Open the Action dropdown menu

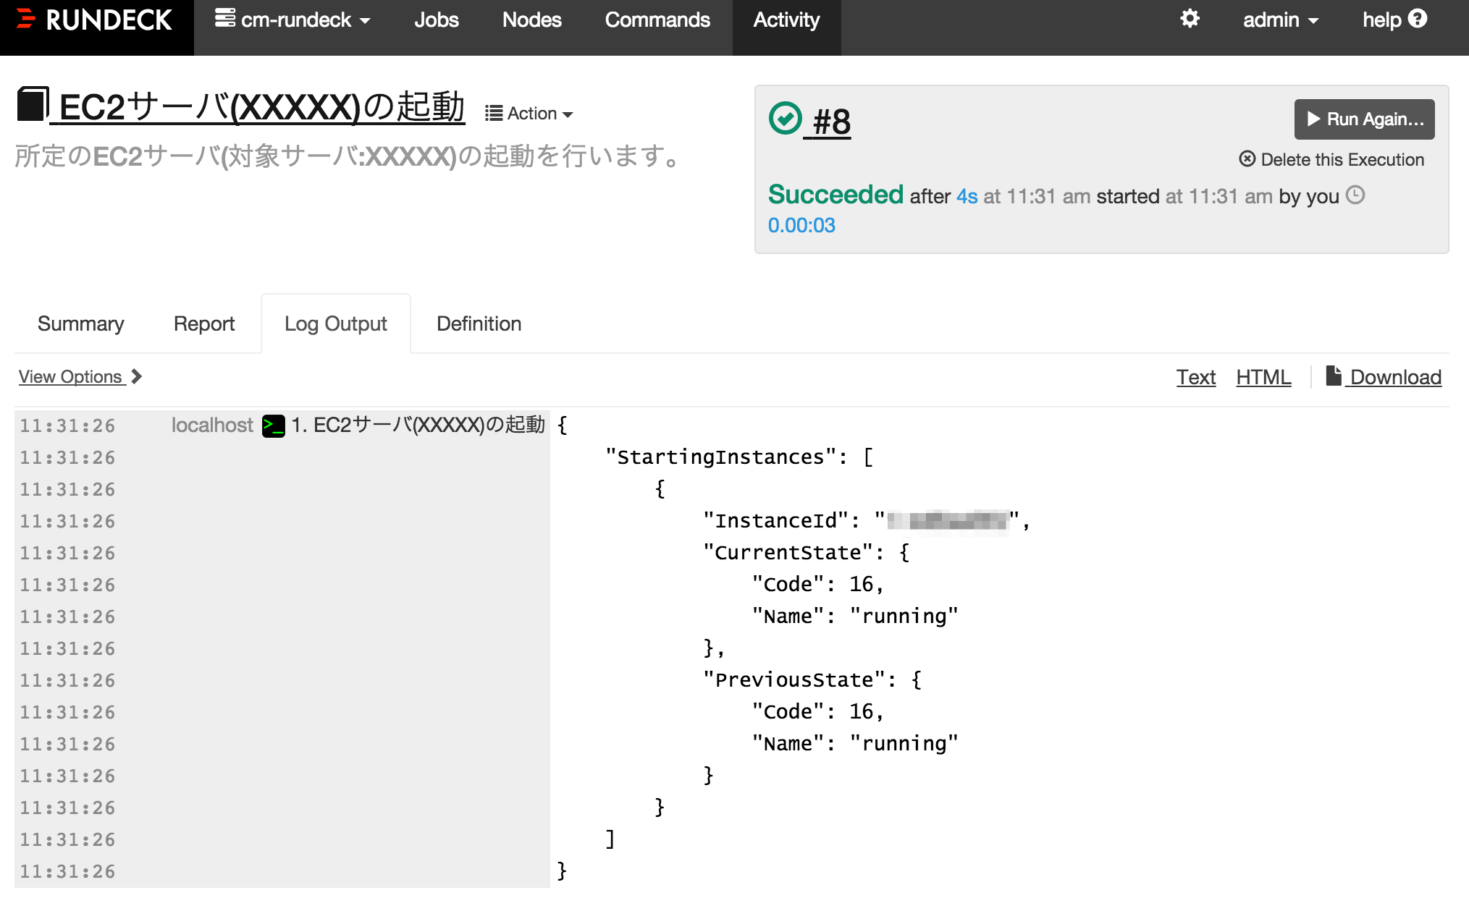point(529,113)
